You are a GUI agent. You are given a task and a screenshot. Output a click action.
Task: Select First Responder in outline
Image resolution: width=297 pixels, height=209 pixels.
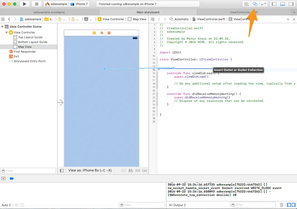tap(23, 52)
